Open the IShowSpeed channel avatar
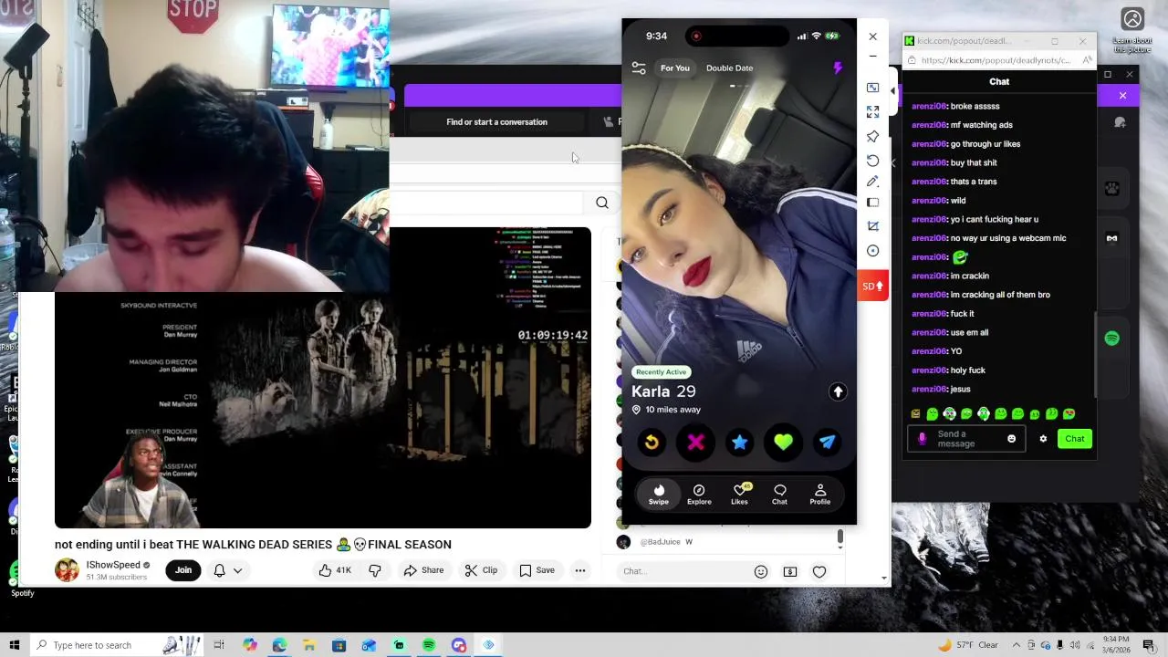Screen dimensions: 1168x657 point(67,570)
